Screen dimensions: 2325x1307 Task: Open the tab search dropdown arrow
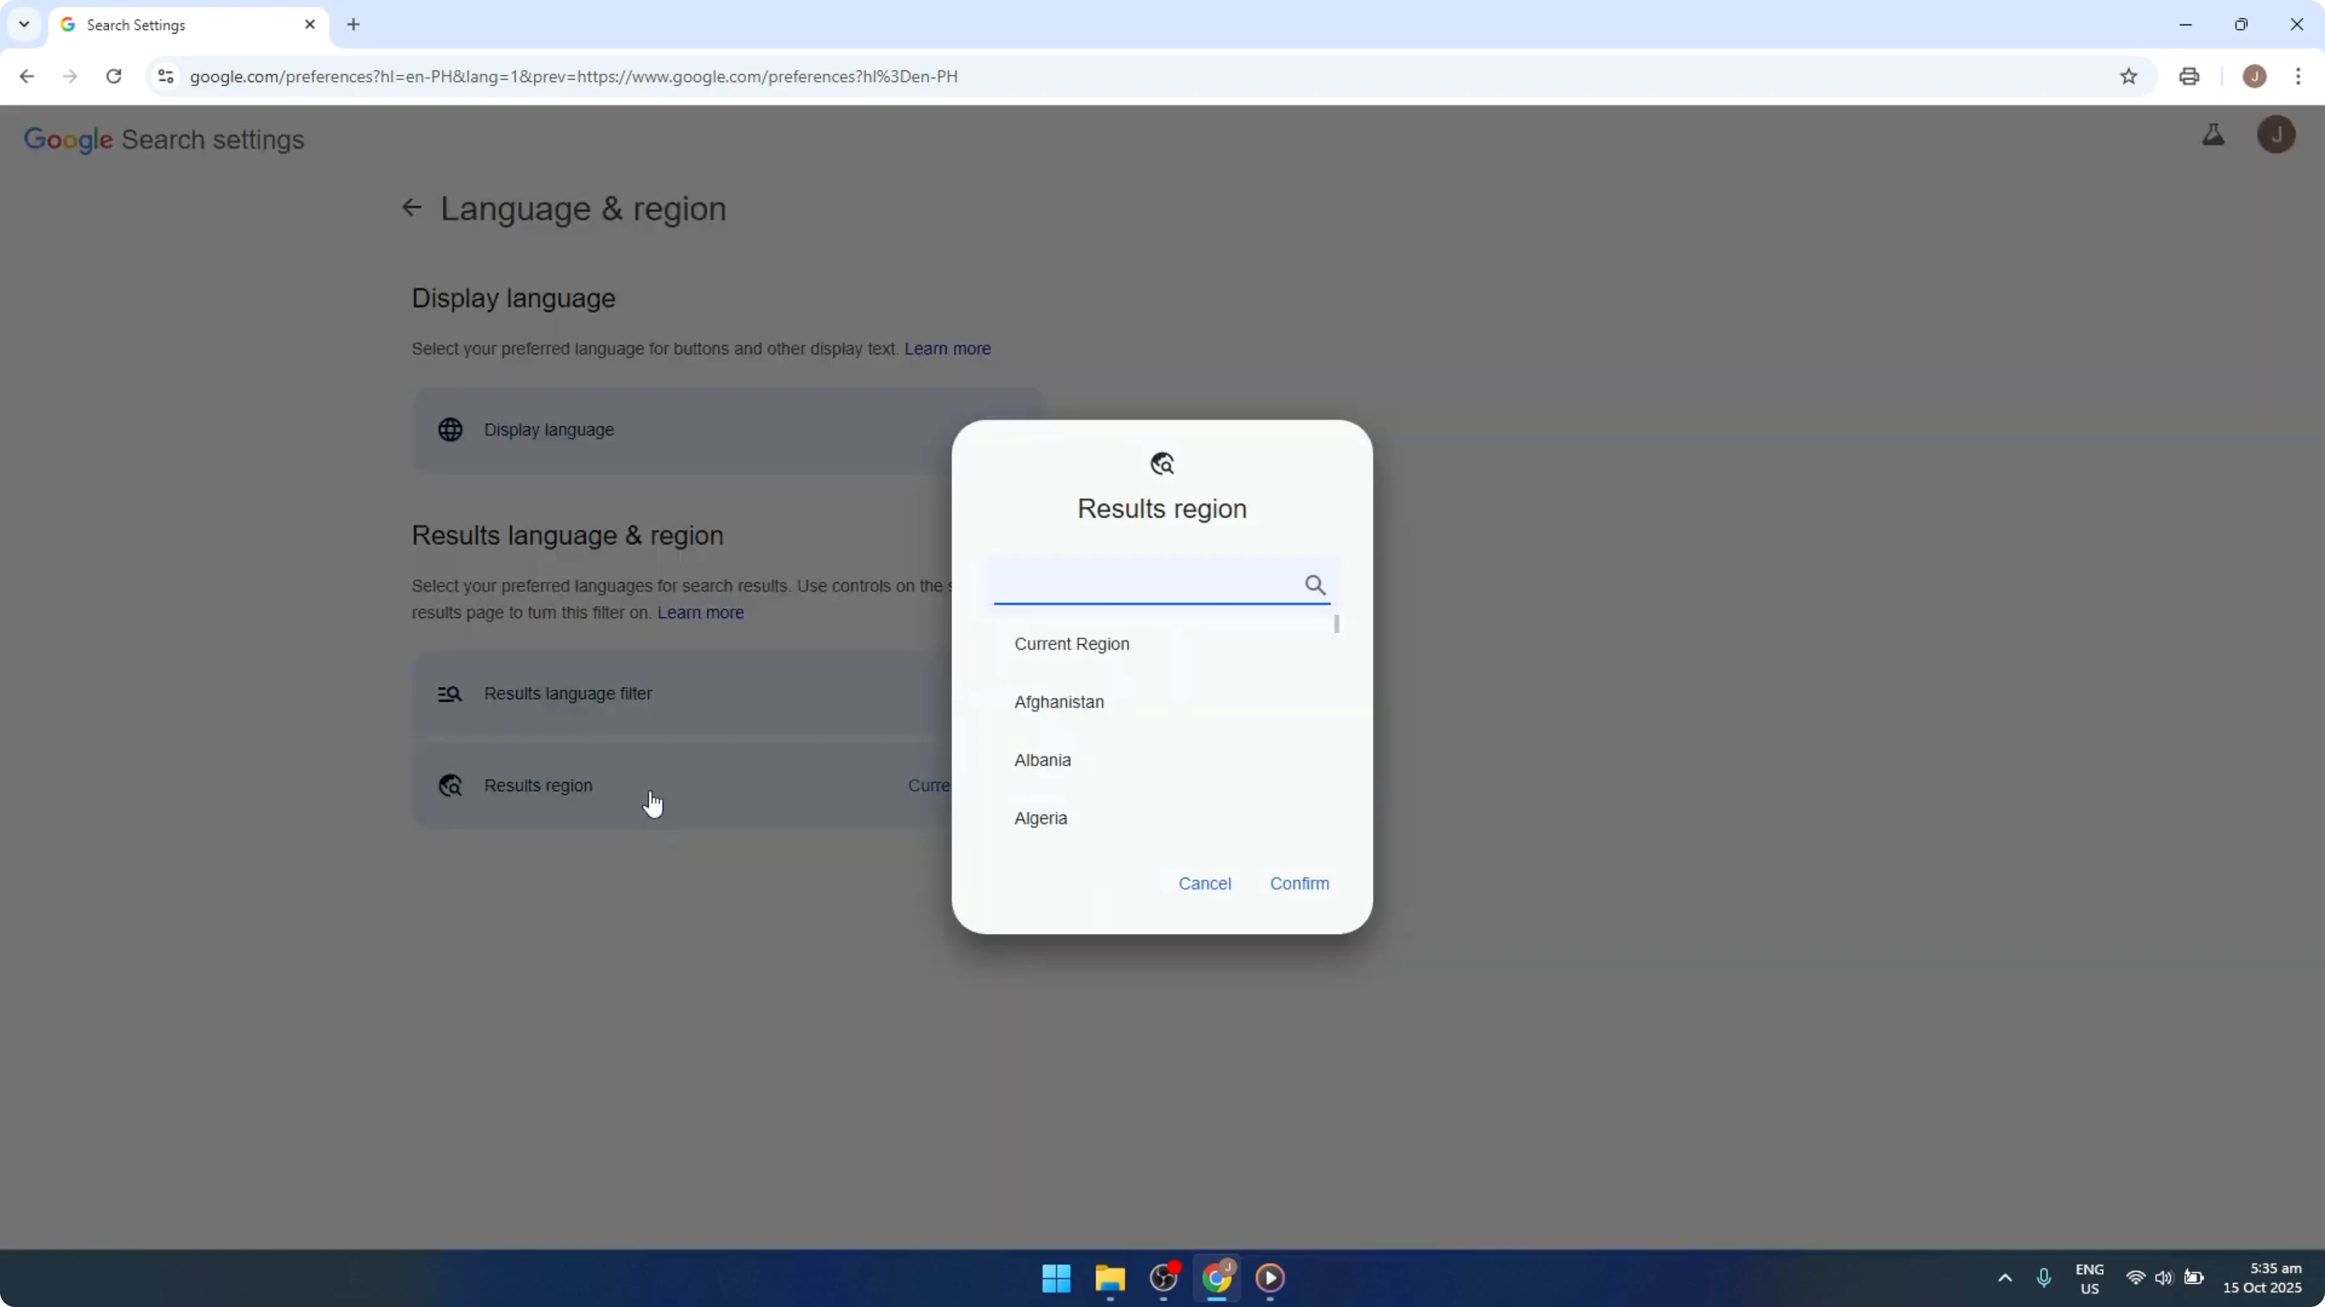click(x=25, y=25)
